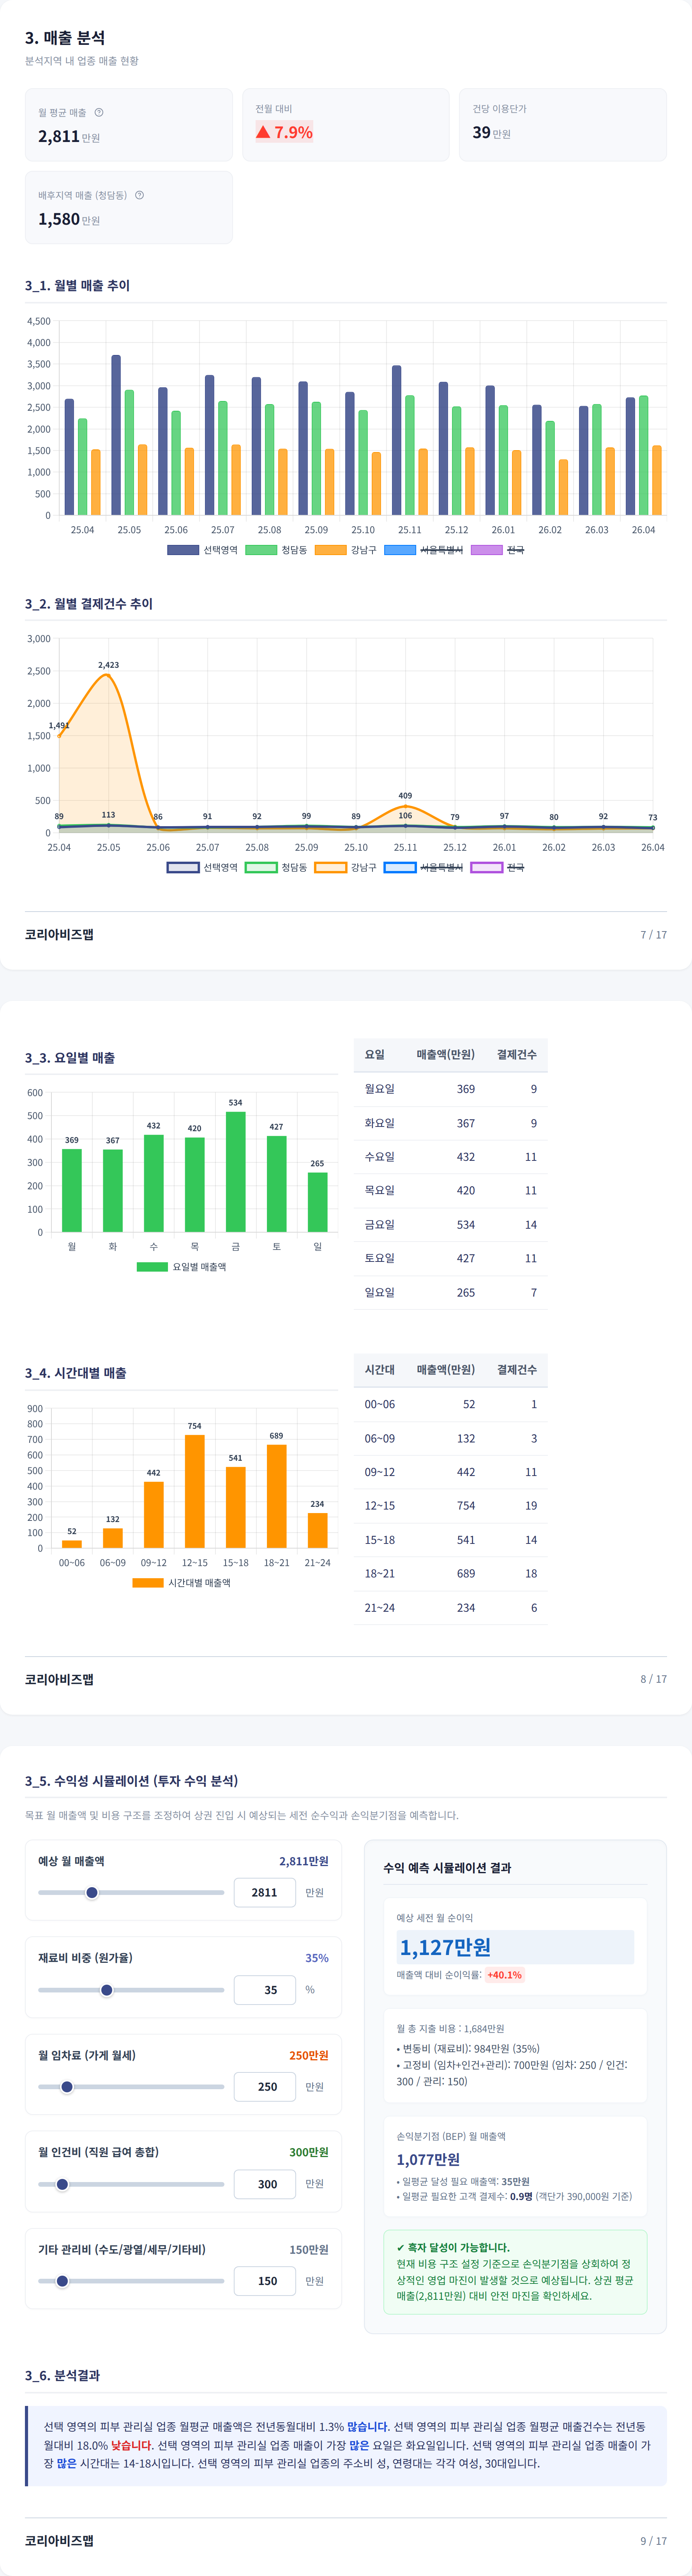Enable hidden 서울특별시 series in 월별 매출 추이 chart
Screen dimensions: 692x2576
pyautogui.click(x=424, y=550)
